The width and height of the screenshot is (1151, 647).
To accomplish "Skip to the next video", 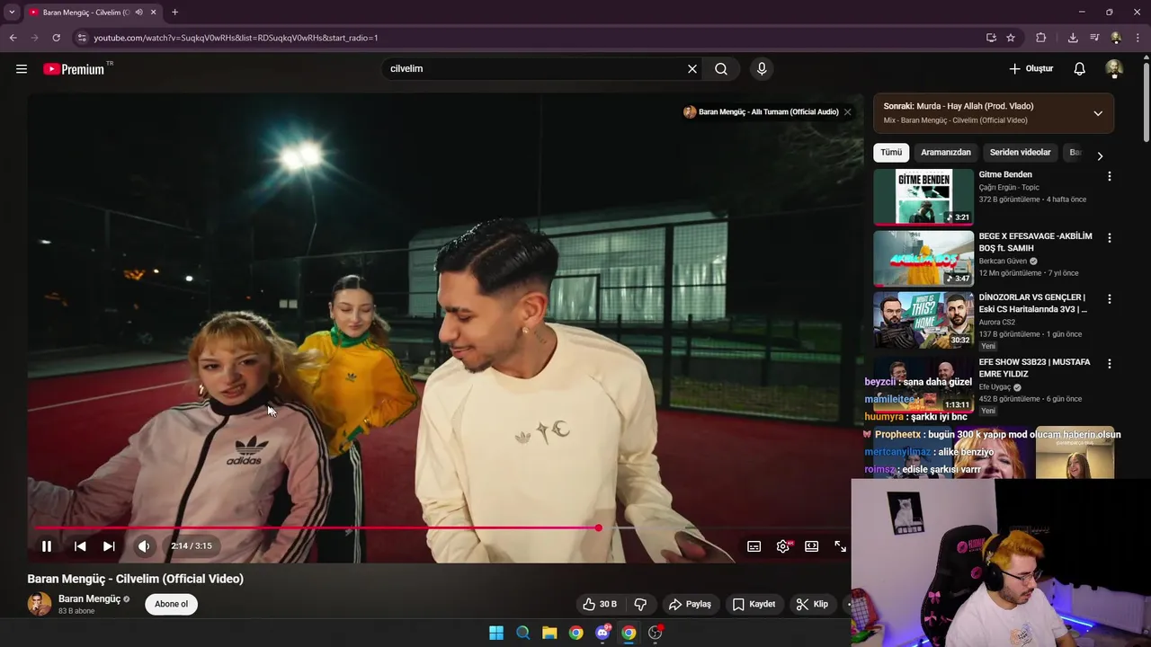I will click(109, 545).
